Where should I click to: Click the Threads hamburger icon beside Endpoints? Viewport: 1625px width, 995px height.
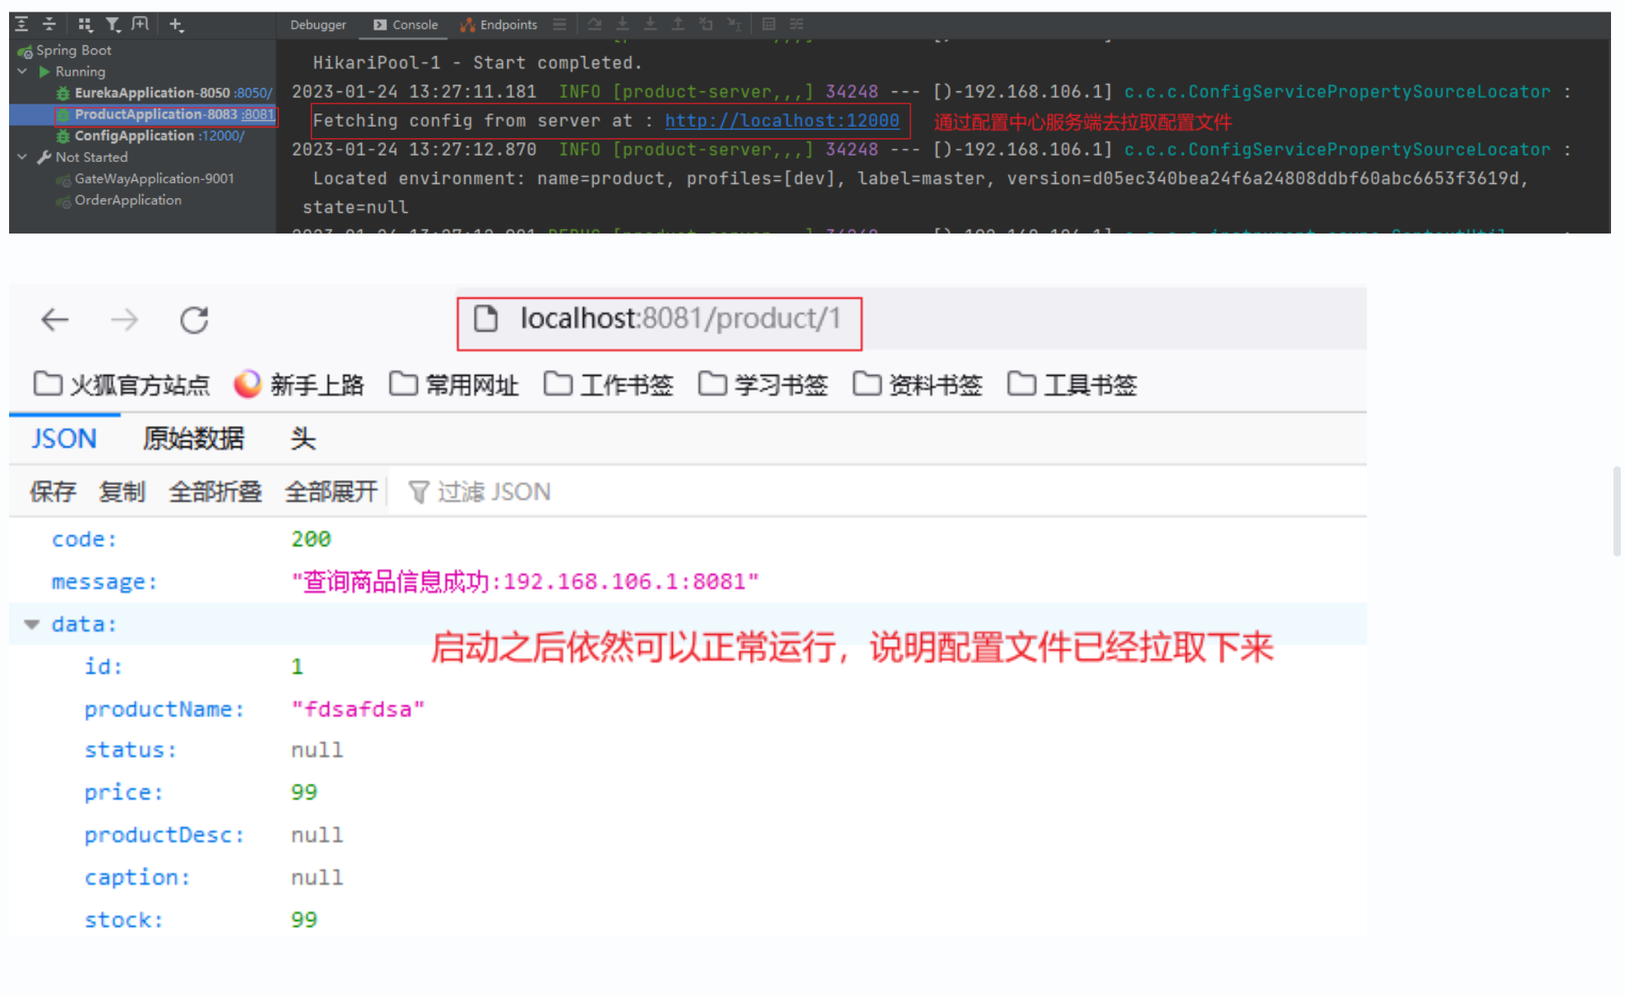point(559,24)
